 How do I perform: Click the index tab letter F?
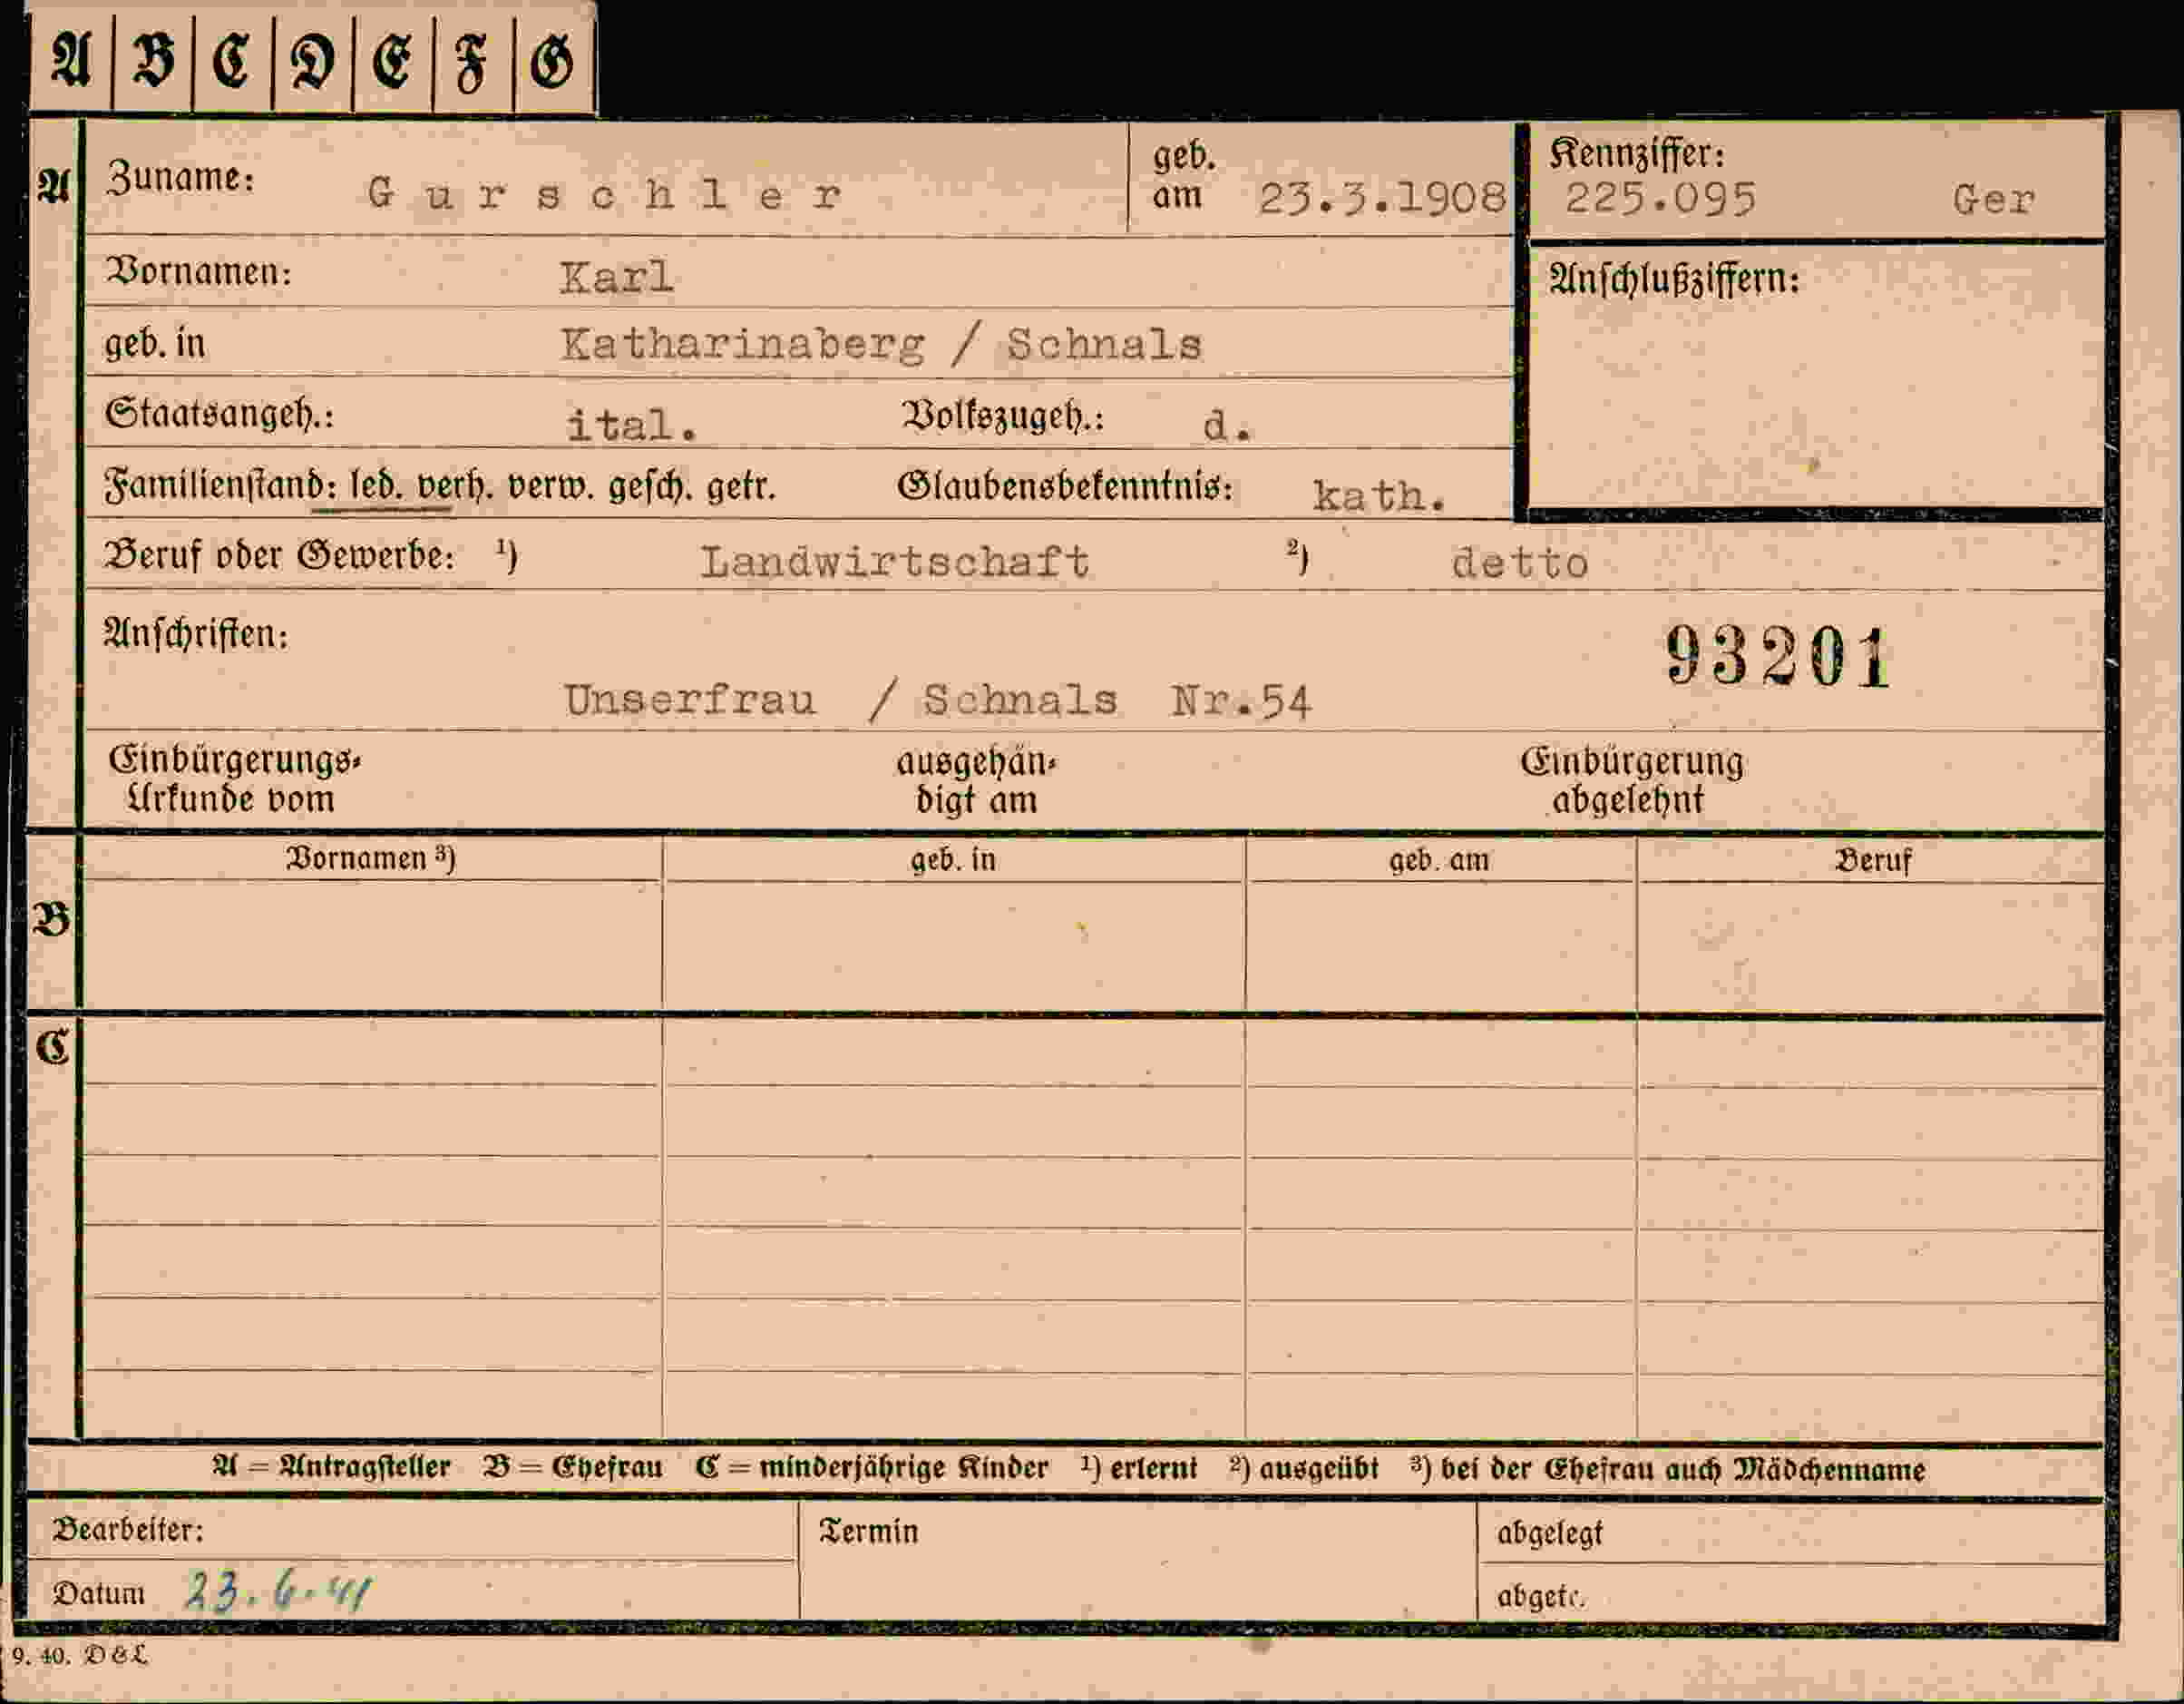pos(472,64)
